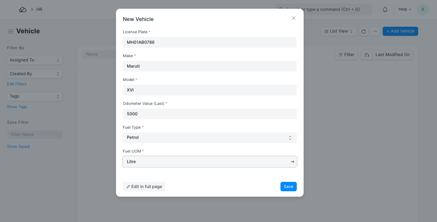The height and width of the screenshot is (222, 437).
Task: Open the three-dots more options menu
Action: (375, 31)
